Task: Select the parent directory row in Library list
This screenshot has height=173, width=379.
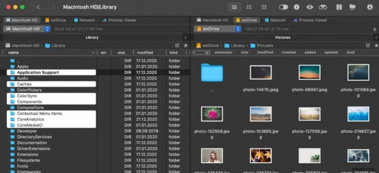Action: [95, 61]
